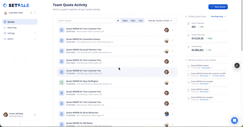
Task: Open the Quotes sidebar item
Action: (20, 22)
